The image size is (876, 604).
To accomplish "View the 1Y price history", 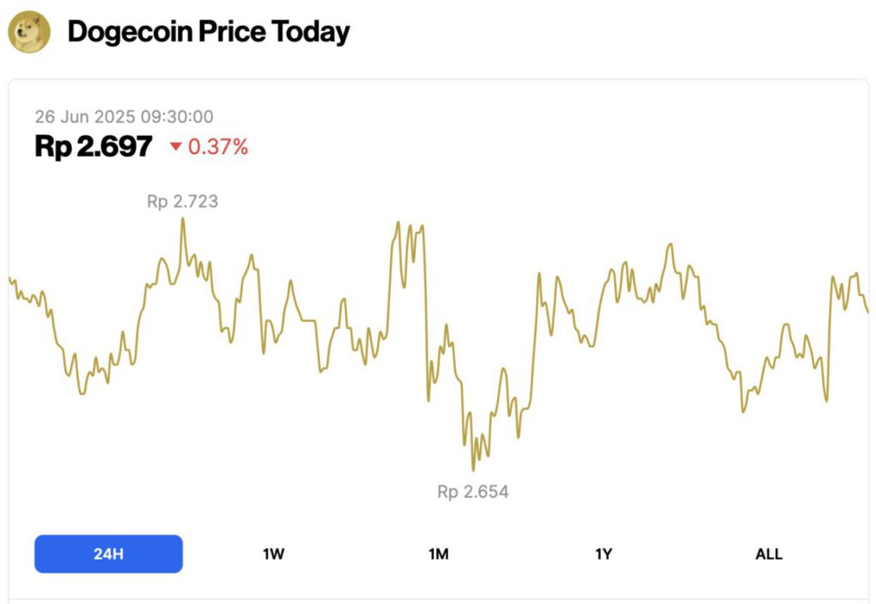I will [x=603, y=554].
